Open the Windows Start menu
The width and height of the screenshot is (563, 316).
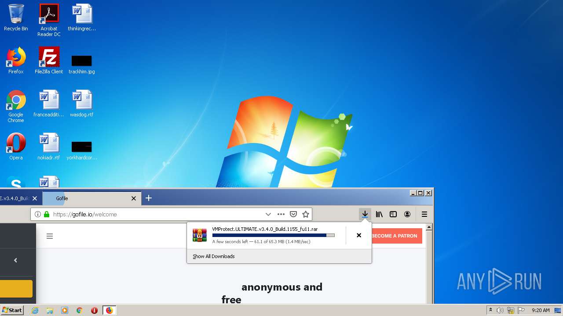click(x=12, y=310)
